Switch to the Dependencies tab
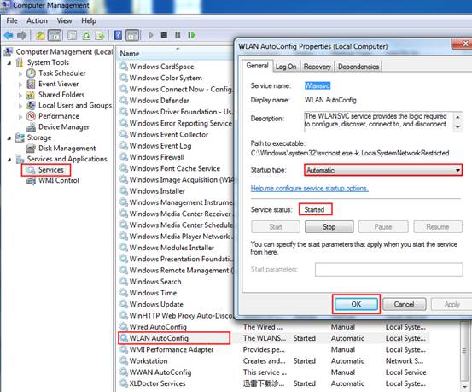This screenshot has height=392, width=472. 358,67
